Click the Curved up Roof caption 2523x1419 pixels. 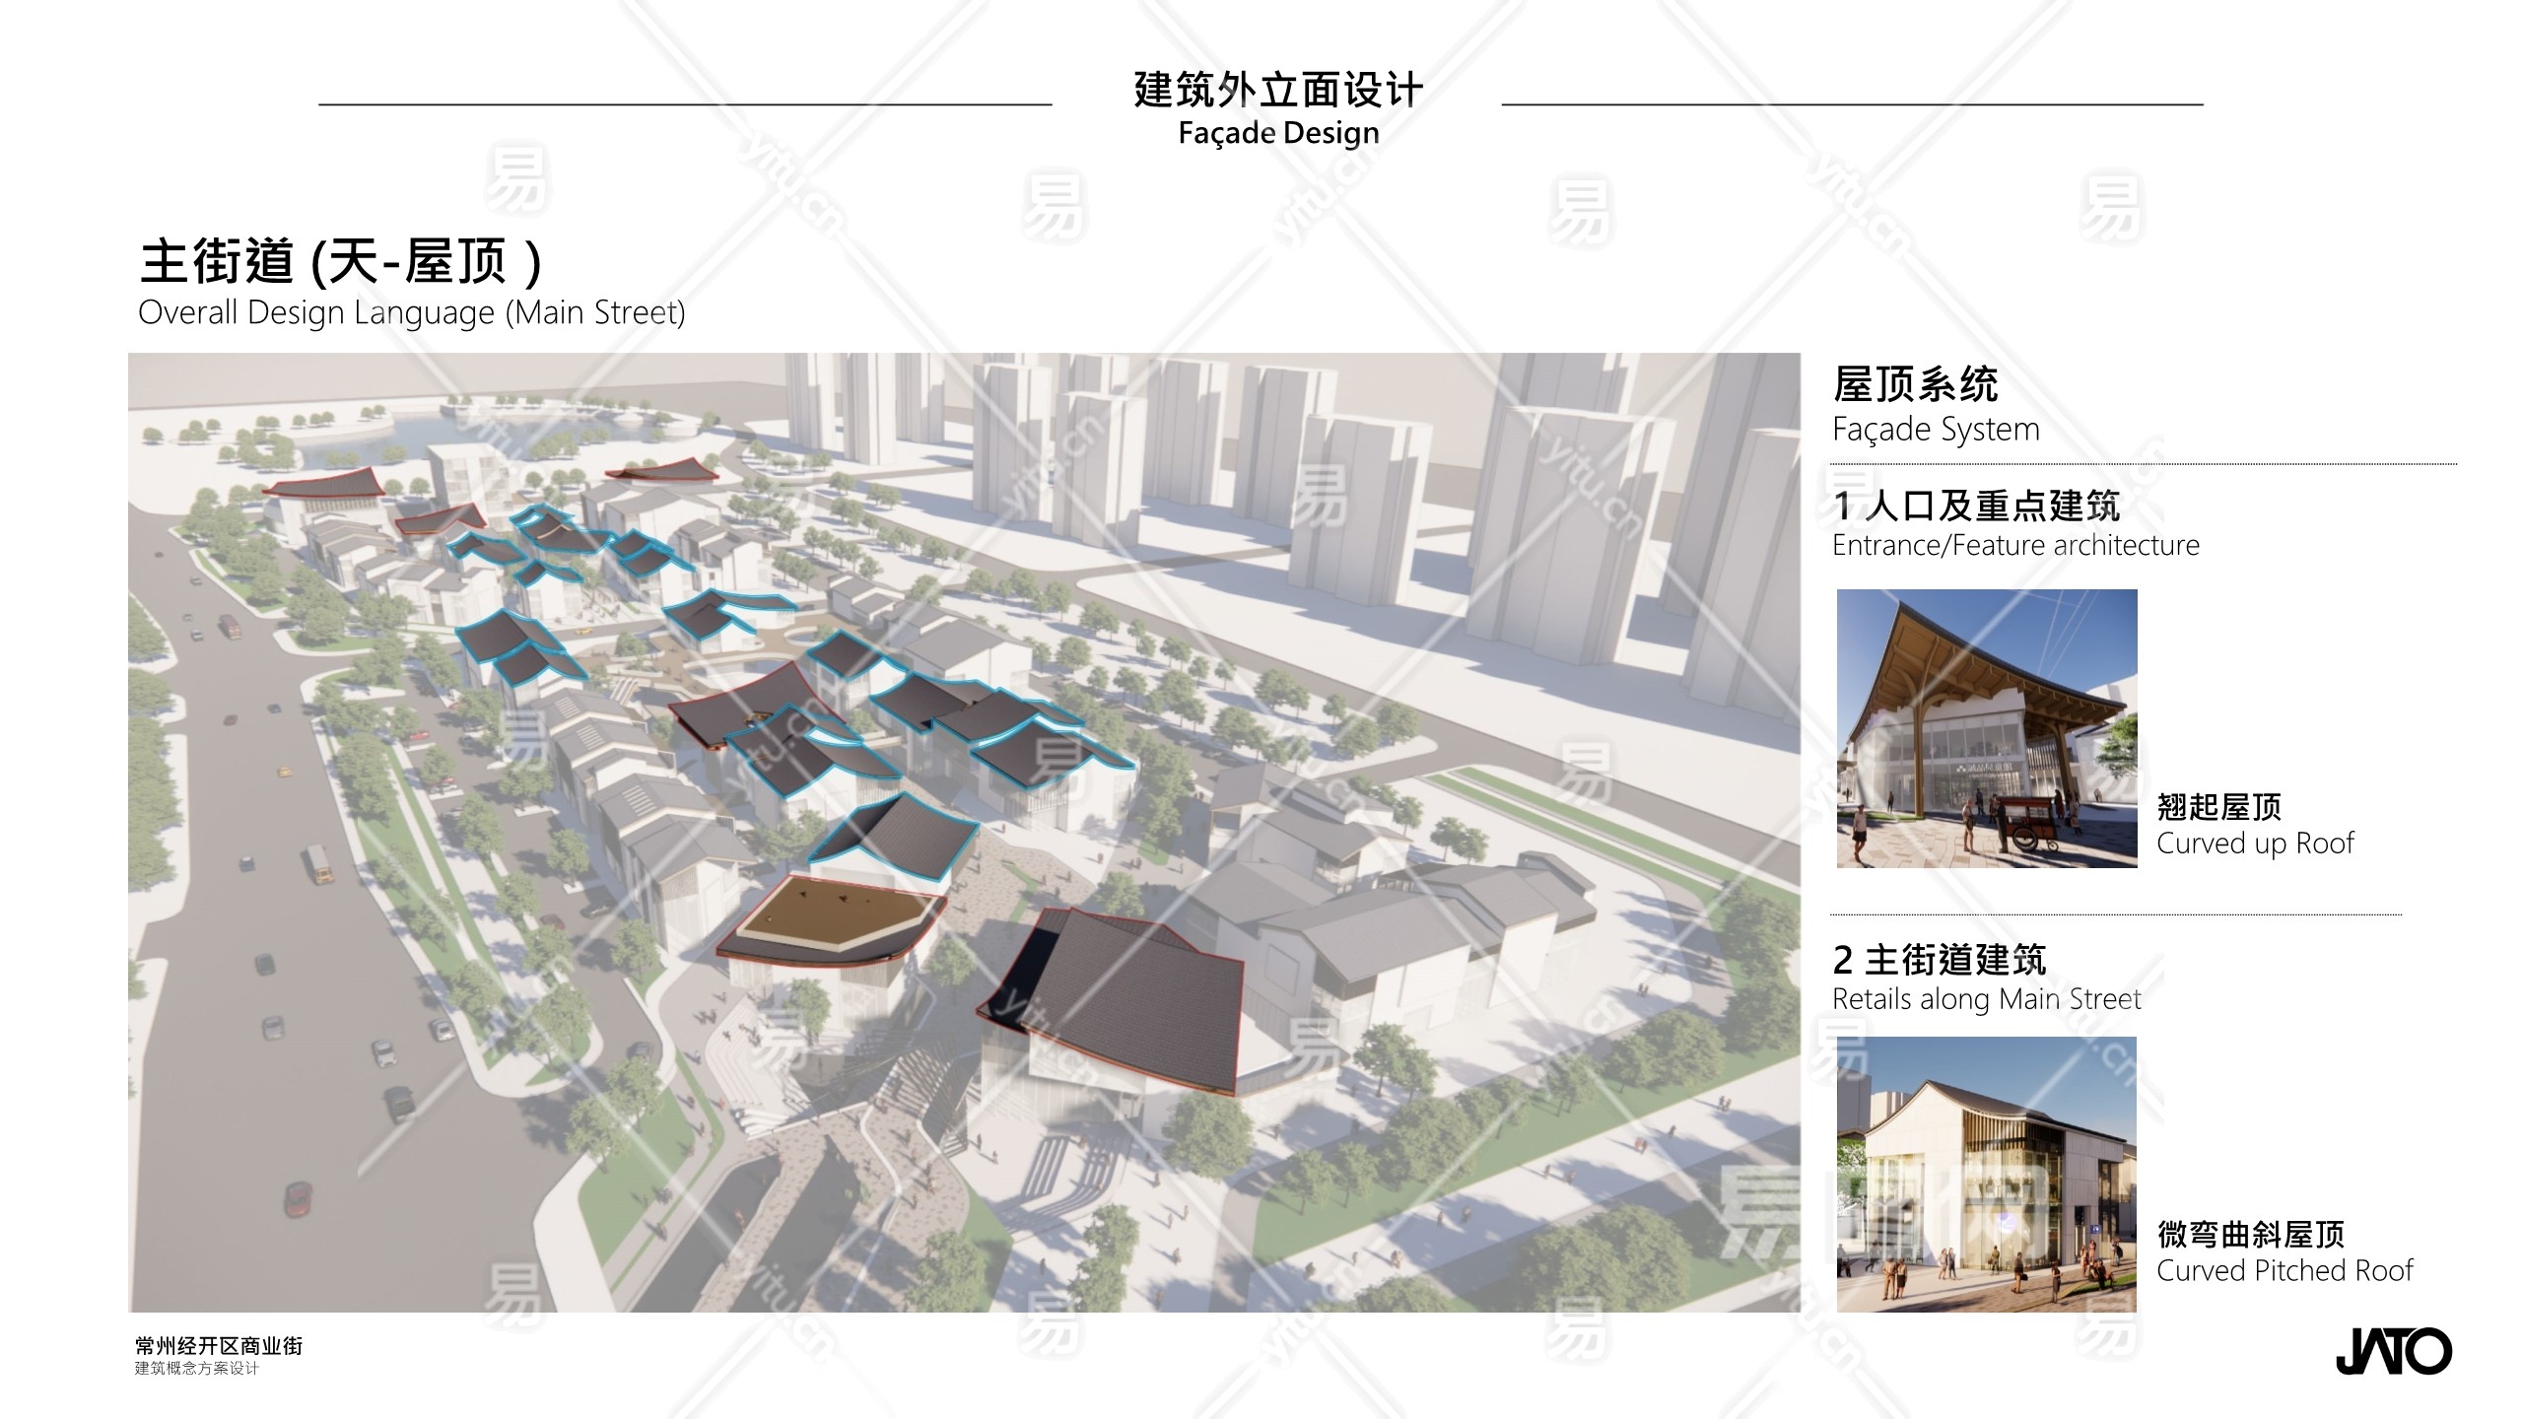pos(2254,844)
